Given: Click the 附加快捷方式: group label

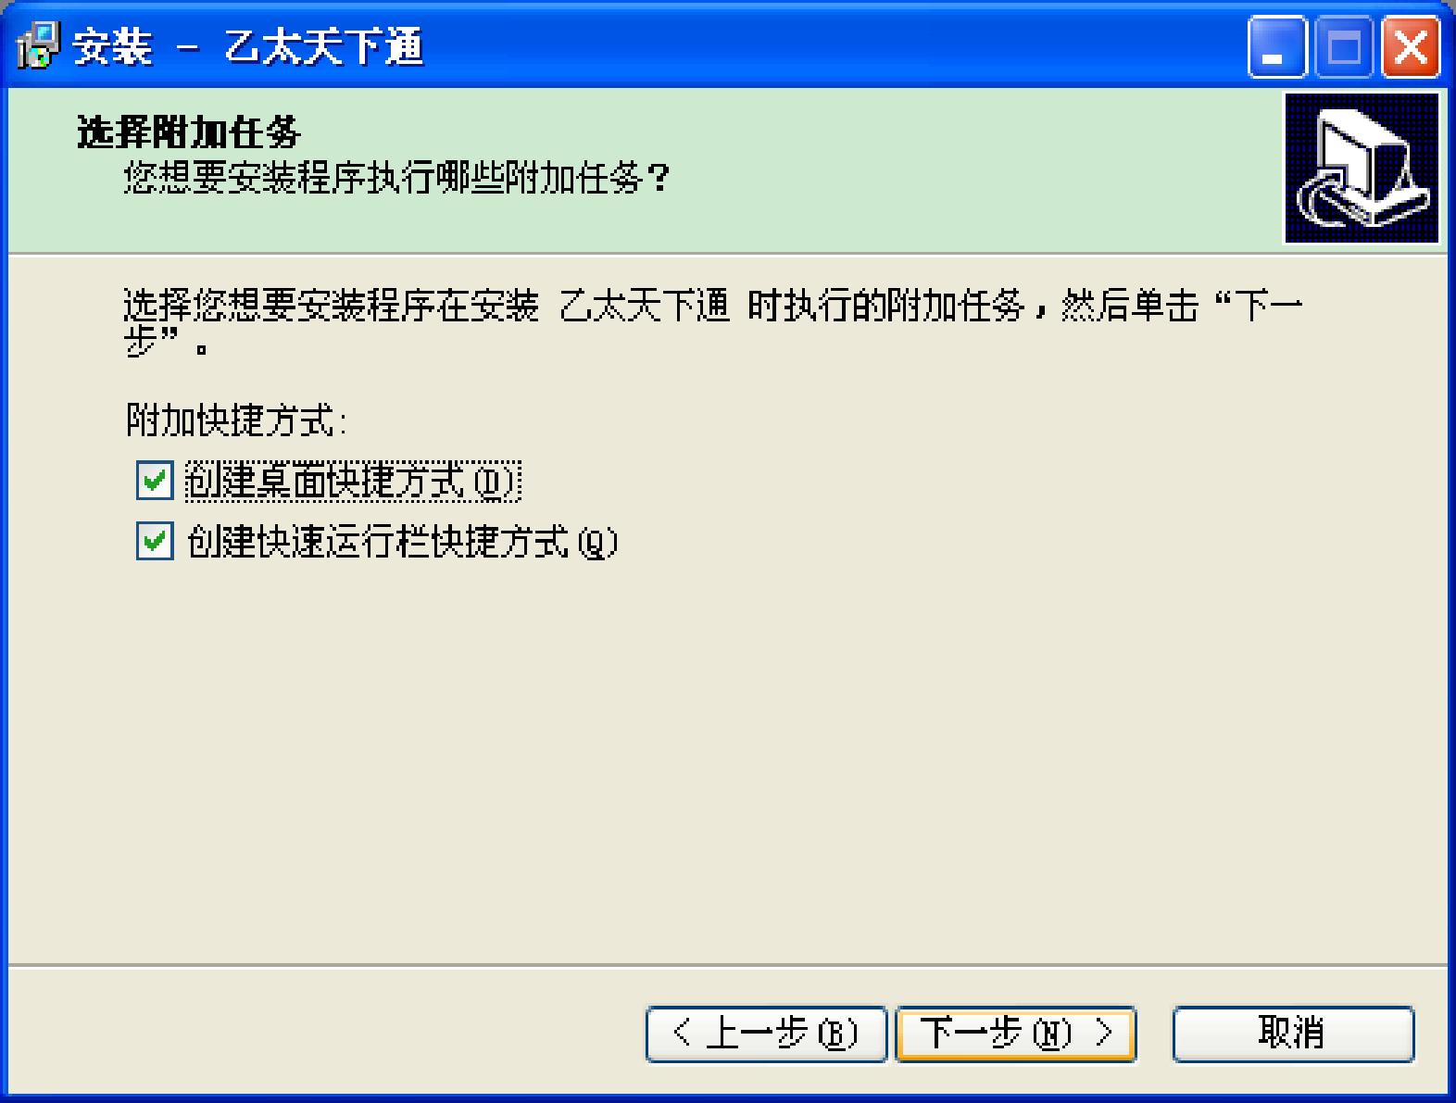Looking at the screenshot, I should (x=237, y=421).
